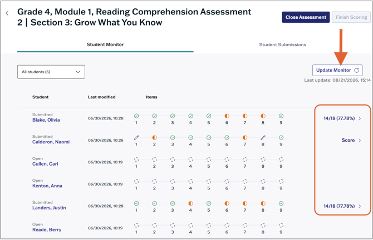Click Reade, Berry item 7 unanswered icon

pyautogui.click(x=245, y=226)
